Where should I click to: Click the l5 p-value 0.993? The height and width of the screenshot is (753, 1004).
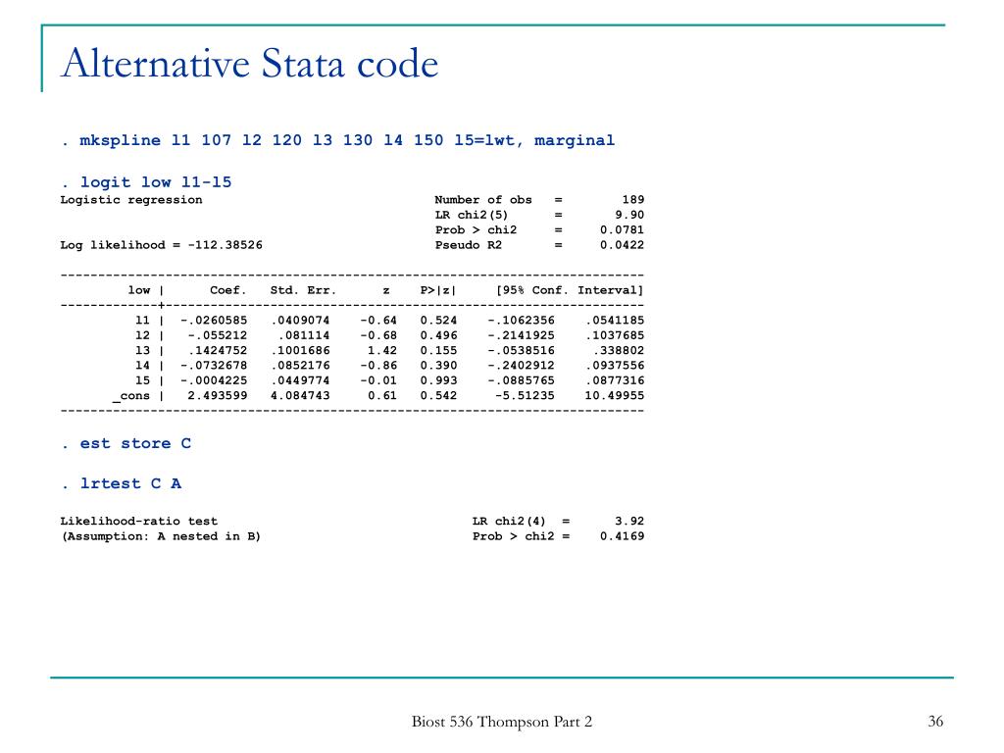coord(438,380)
